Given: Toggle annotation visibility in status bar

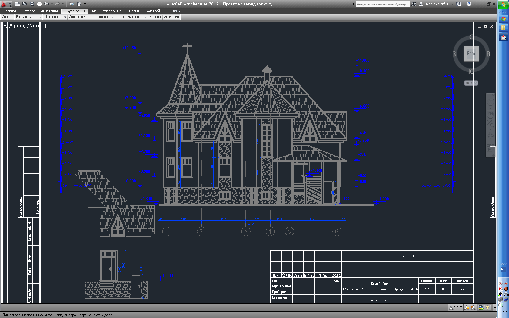Looking at the screenshot, I should 467,307.
